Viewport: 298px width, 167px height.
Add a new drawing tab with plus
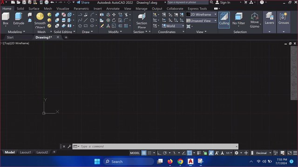pos(66,37)
